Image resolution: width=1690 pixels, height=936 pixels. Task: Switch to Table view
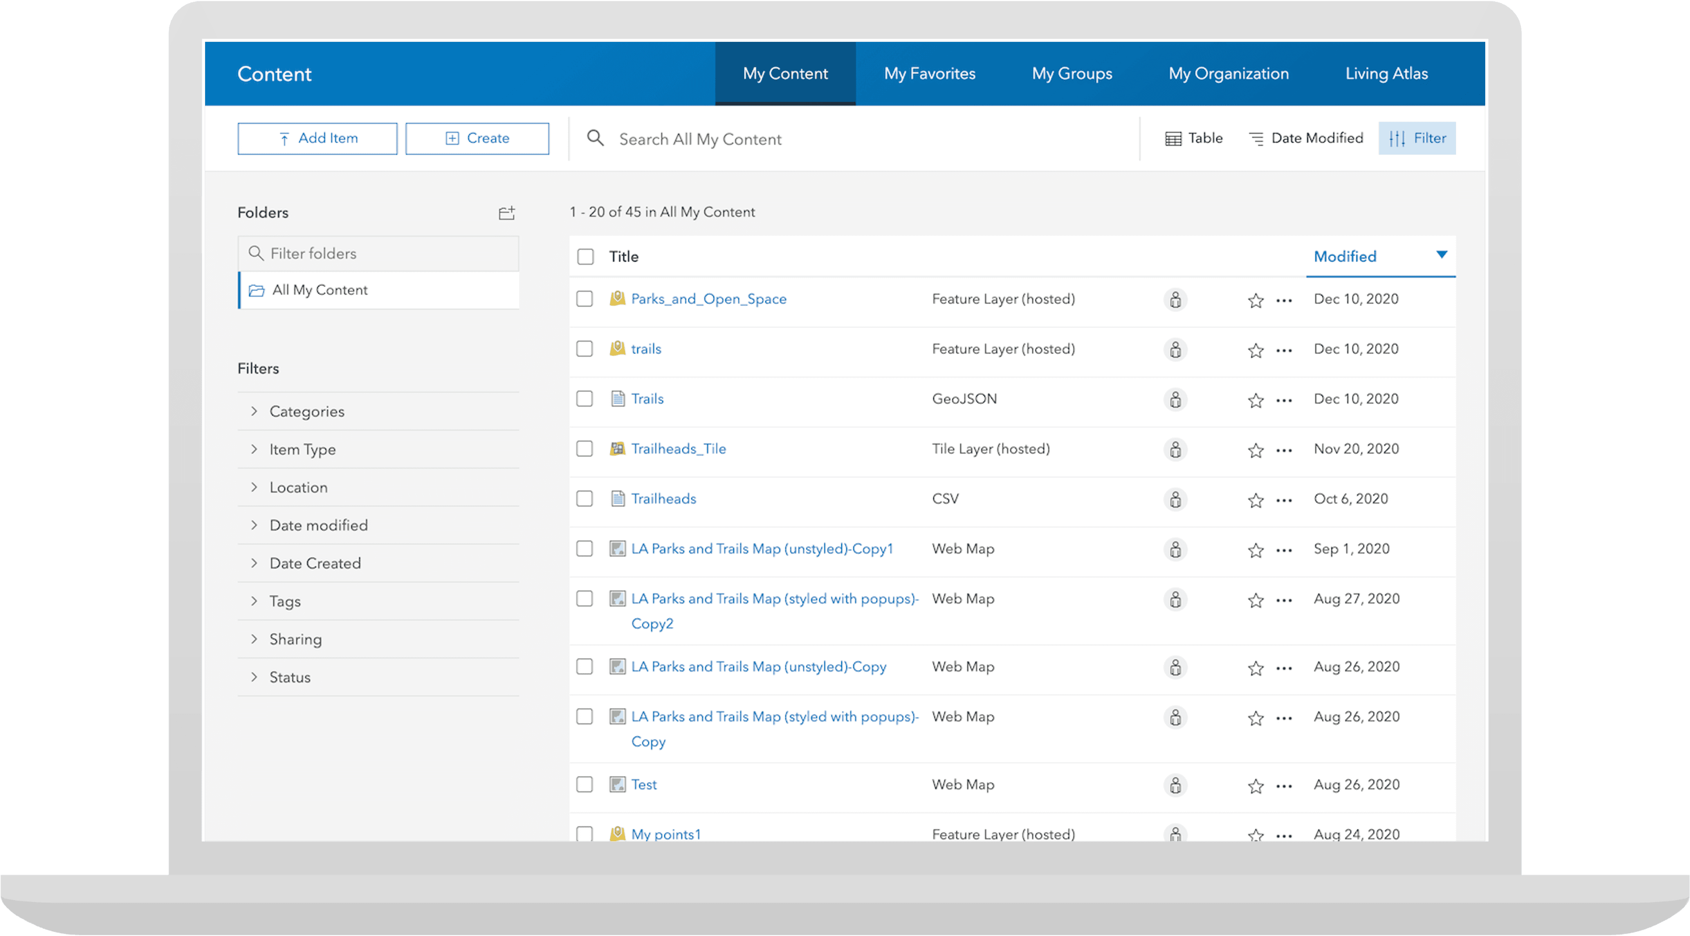[x=1193, y=139]
